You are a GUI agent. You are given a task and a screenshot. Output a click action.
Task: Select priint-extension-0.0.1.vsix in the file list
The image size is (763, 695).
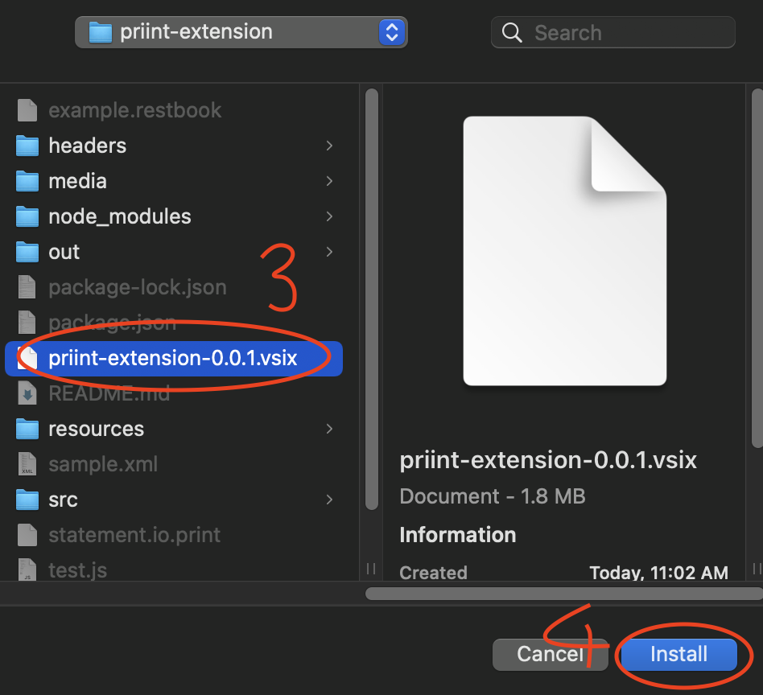click(x=174, y=359)
